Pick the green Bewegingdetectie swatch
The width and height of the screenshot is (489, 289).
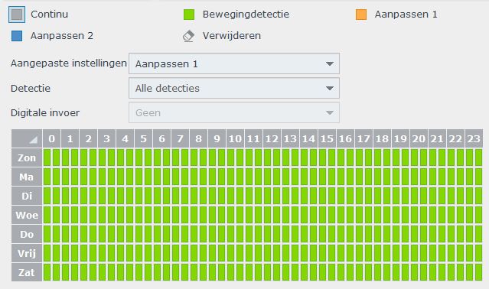[189, 15]
